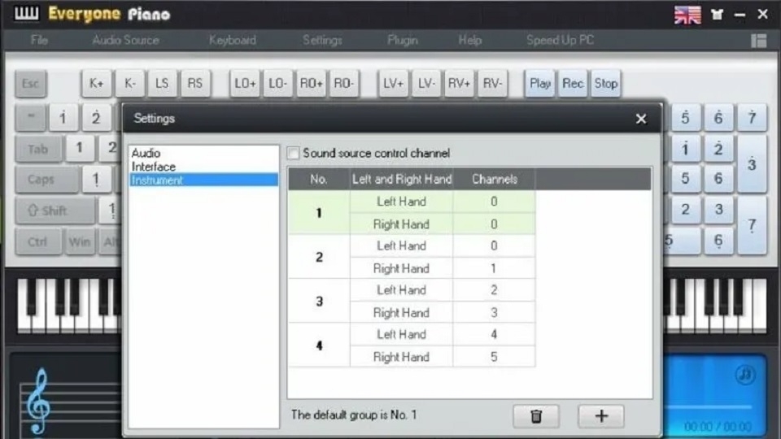Screen dimensions: 781x439
Task: Add a new group with plus button
Action: point(601,416)
